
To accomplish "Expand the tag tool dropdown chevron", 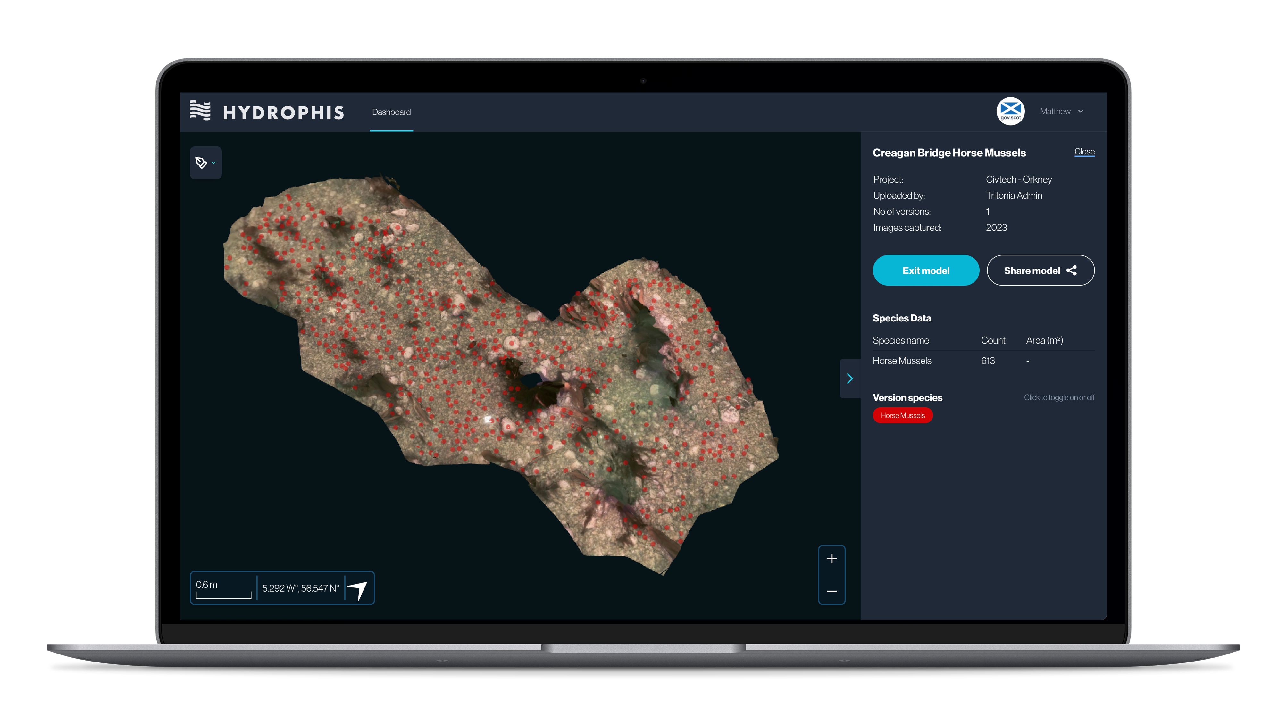I will (214, 163).
